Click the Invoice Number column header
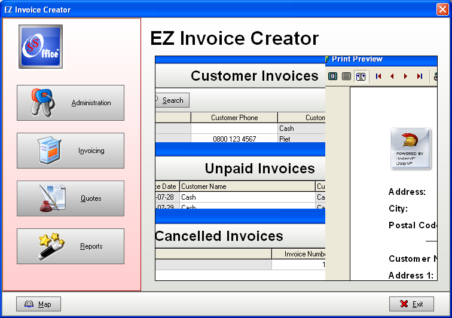The width and height of the screenshot is (452, 318). pos(299,254)
